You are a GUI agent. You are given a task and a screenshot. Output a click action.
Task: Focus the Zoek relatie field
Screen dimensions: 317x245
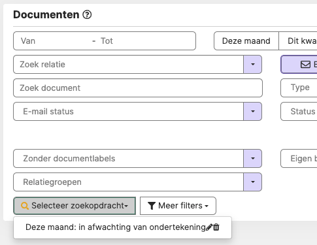(128, 65)
